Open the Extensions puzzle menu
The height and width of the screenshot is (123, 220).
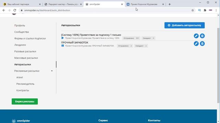[x=205, y=10]
